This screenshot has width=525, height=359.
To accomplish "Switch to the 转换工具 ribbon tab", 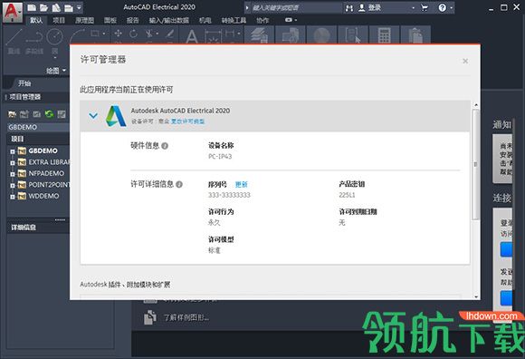I will pyautogui.click(x=234, y=20).
